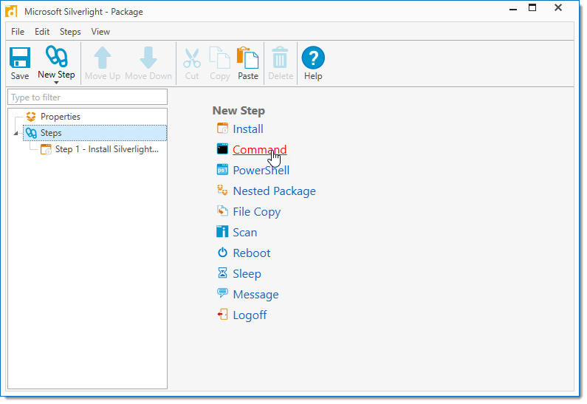Viewport: 587px width, 404px height.
Task: Select Properties in the tree
Action: 60,117
